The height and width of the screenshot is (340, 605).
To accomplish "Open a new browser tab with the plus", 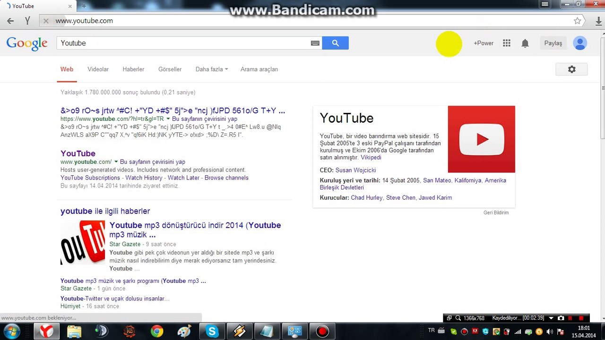I will 84,6.
